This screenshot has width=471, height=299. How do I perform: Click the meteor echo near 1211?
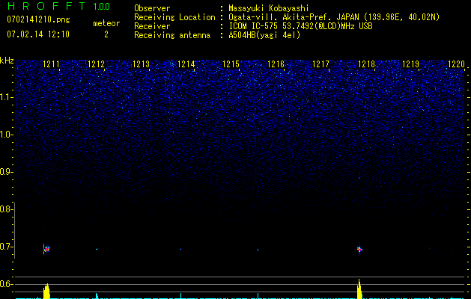click(46, 249)
